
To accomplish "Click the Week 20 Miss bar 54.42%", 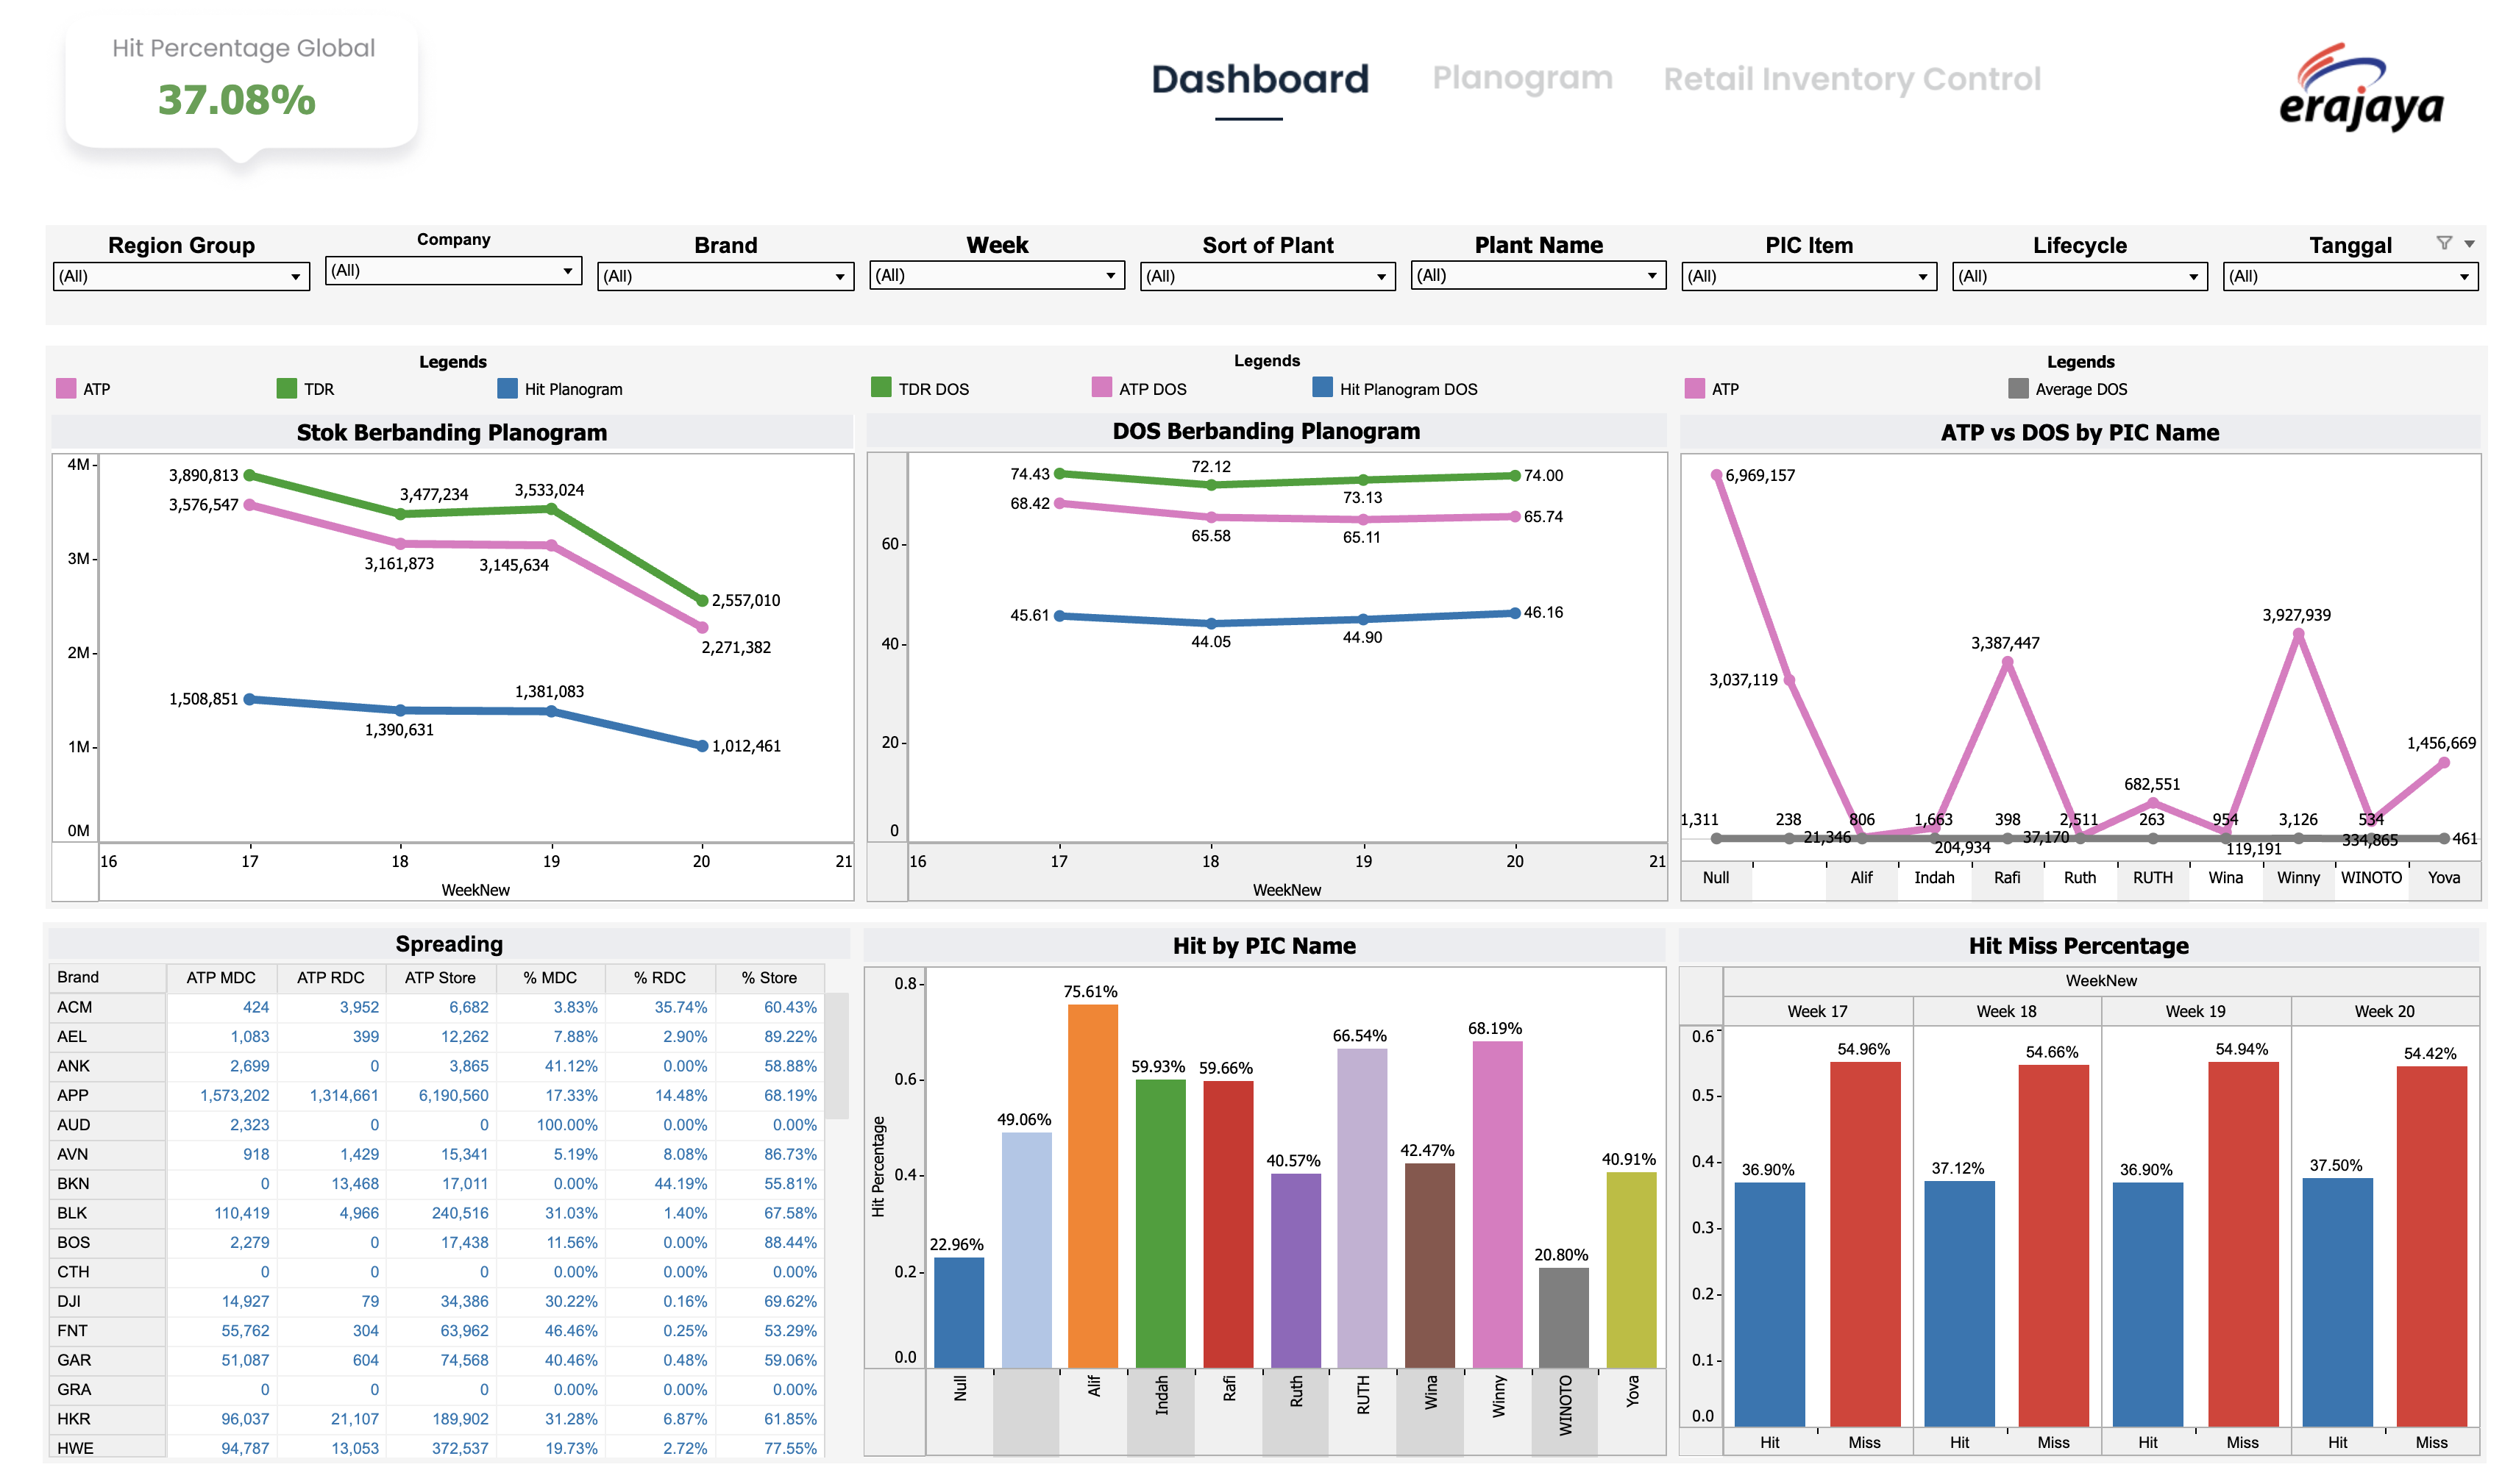I will [2432, 1247].
